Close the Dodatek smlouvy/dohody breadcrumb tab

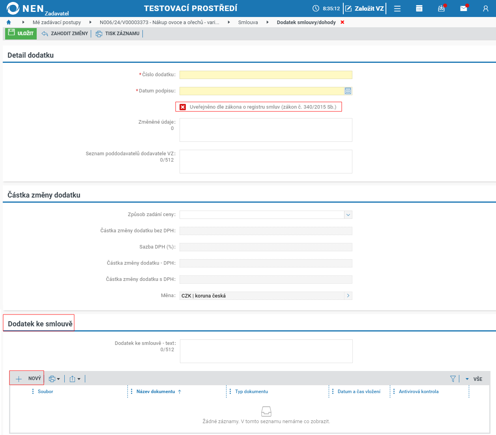[x=343, y=22]
